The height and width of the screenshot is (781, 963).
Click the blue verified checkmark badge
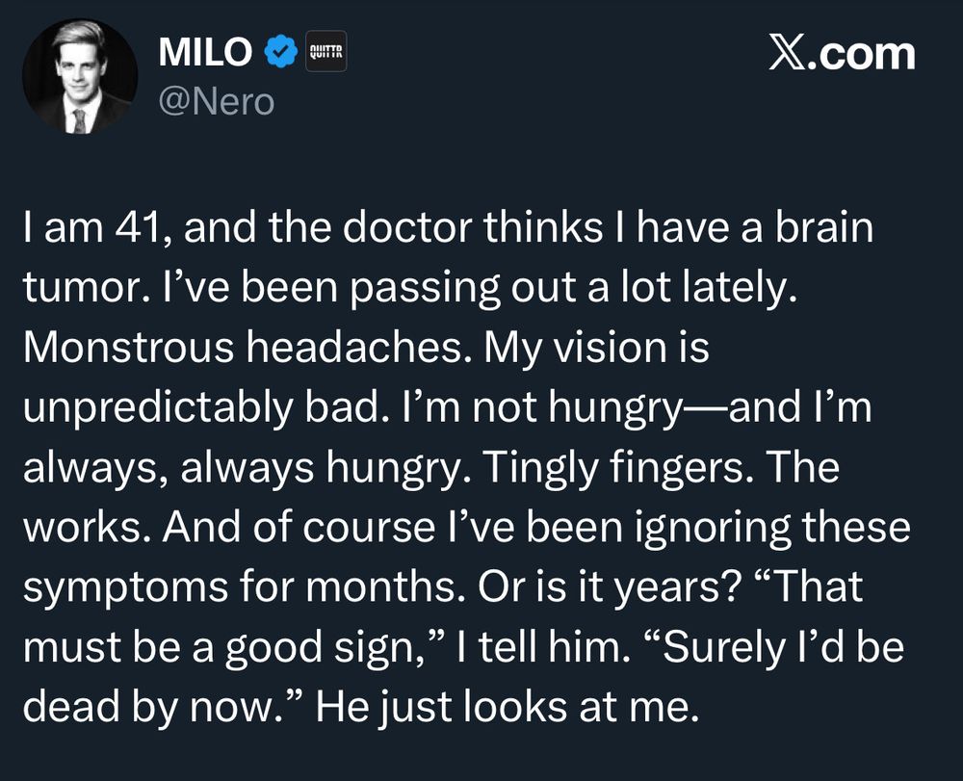(280, 54)
